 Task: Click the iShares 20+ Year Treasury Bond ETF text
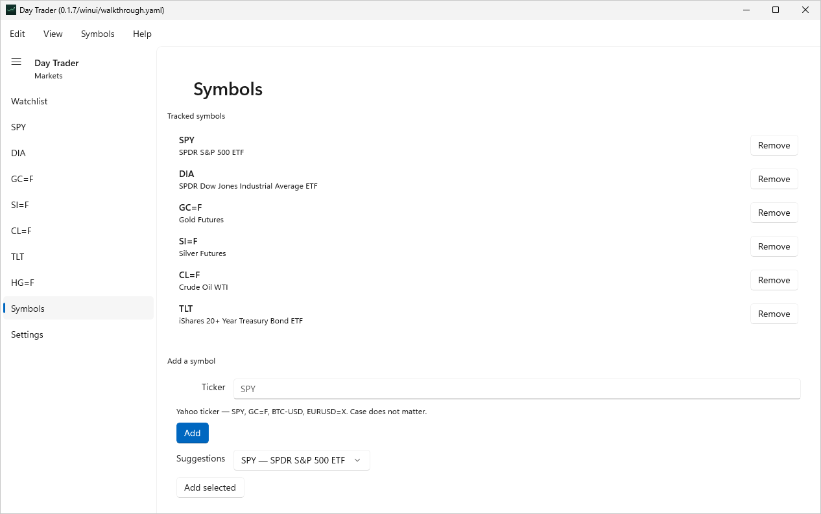[x=241, y=321]
